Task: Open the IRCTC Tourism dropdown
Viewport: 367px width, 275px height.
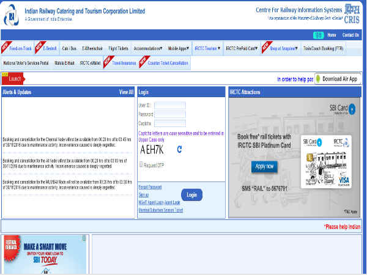Action: (x=207, y=48)
